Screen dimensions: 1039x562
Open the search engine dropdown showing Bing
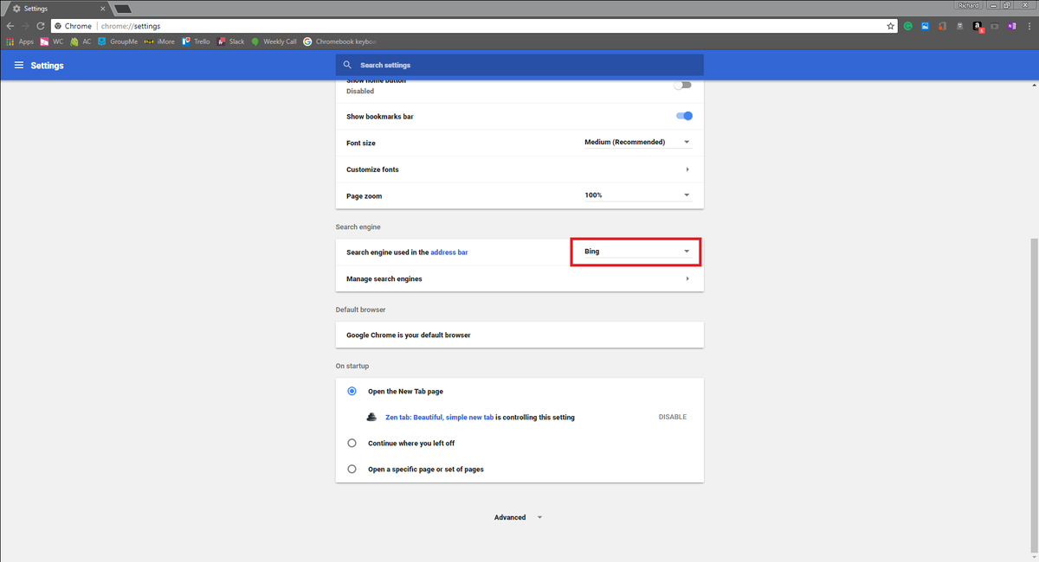tap(636, 252)
